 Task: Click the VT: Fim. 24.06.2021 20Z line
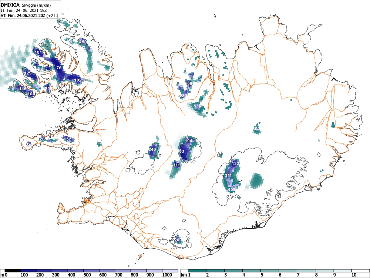coord(29,16)
